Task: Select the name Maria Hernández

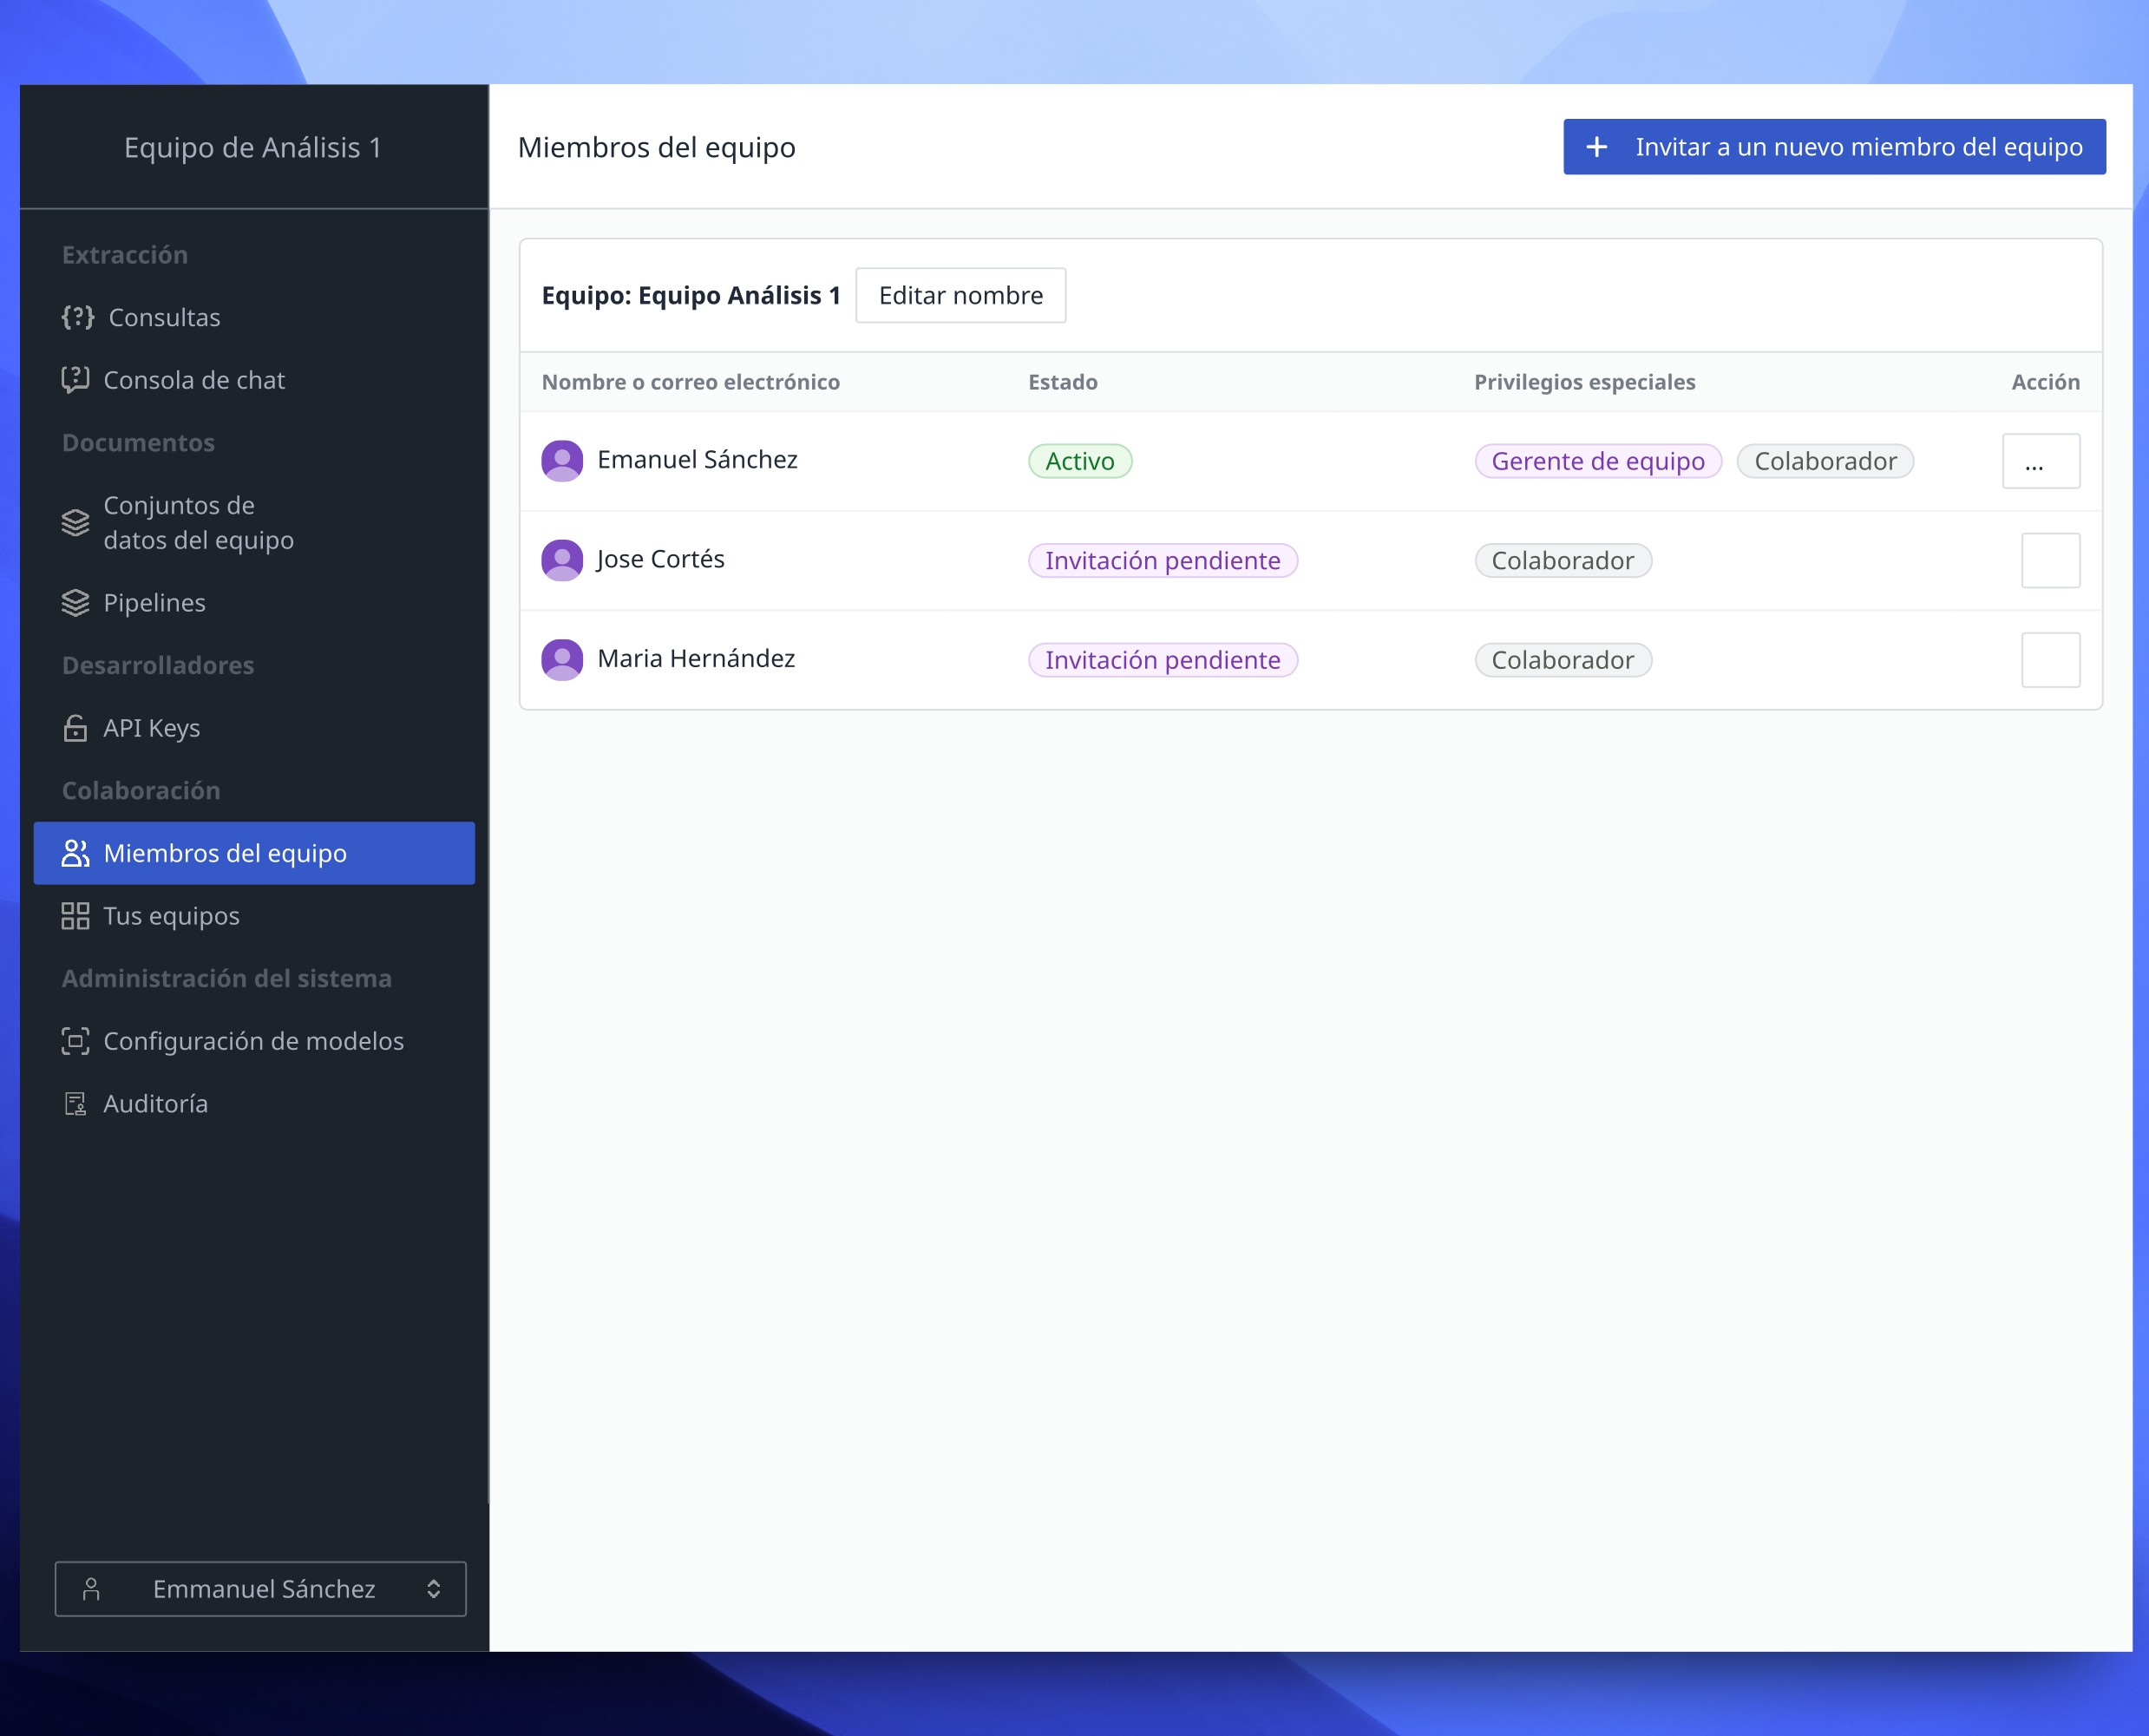Action: pyautogui.click(x=696, y=658)
